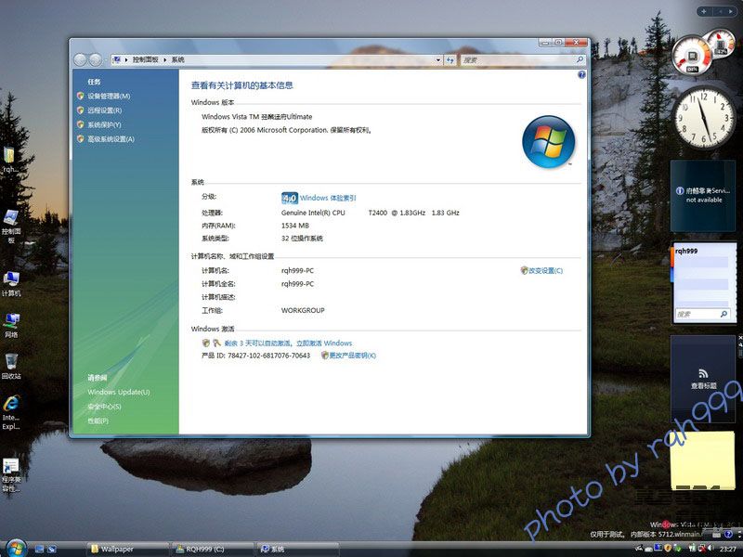Click computer name rqh999-PC
This screenshot has height=557, width=743.
click(297, 271)
